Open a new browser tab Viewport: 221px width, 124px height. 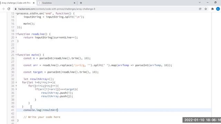point(81,3)
